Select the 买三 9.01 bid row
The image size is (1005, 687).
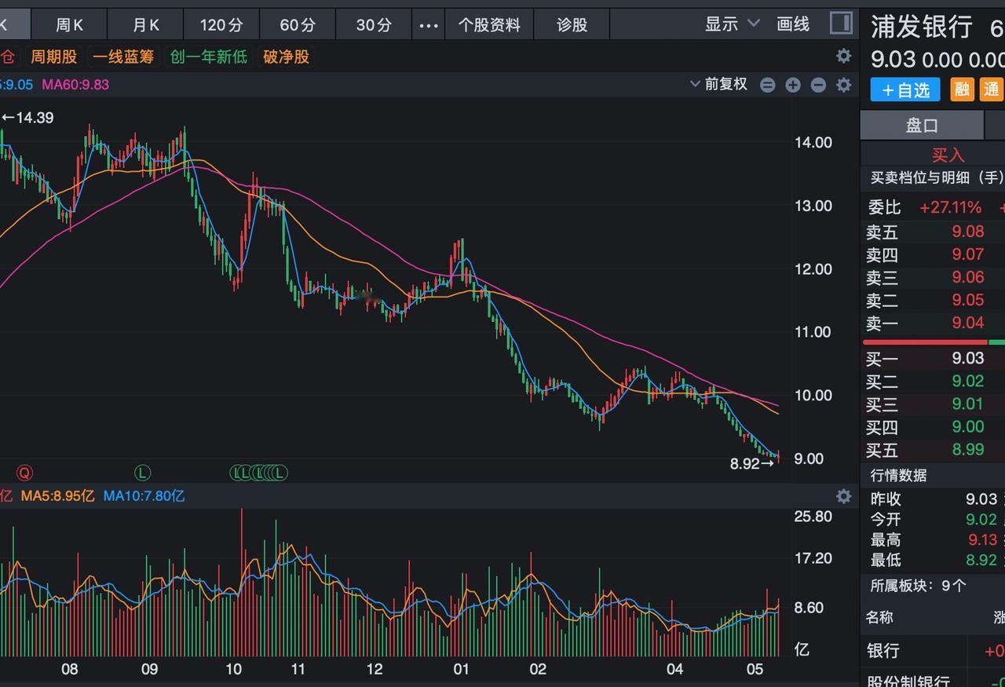pyautogui.click(x=933, y=404)
